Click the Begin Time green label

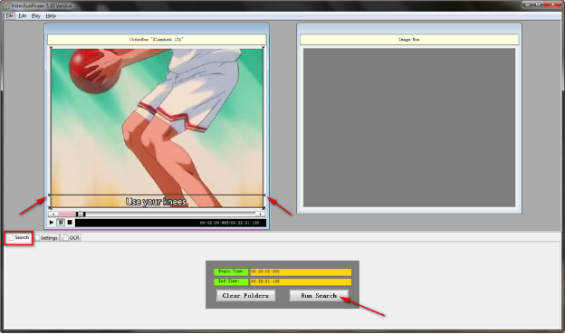[231, 272]
